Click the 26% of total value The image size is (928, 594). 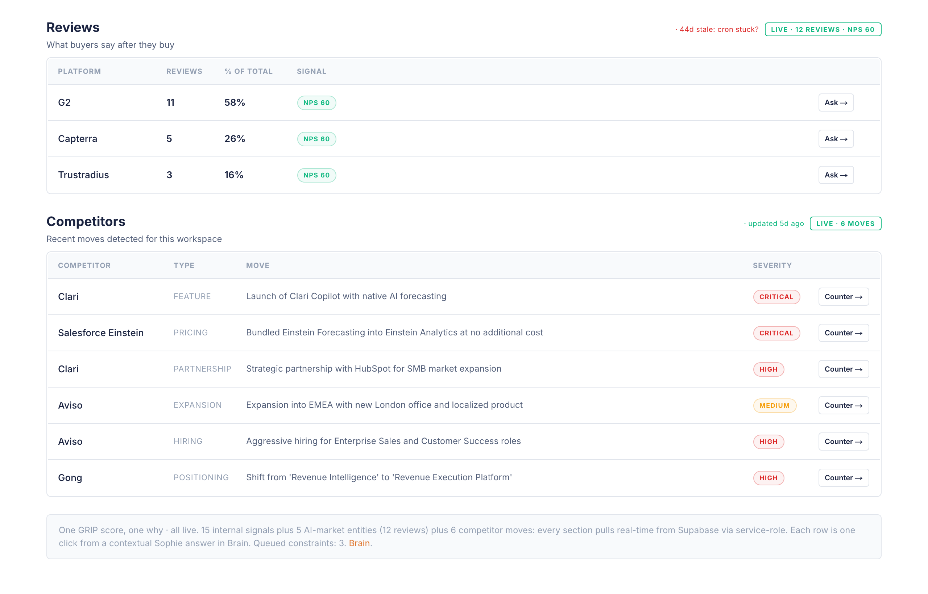pyautogui.click(x=235, y=139)
